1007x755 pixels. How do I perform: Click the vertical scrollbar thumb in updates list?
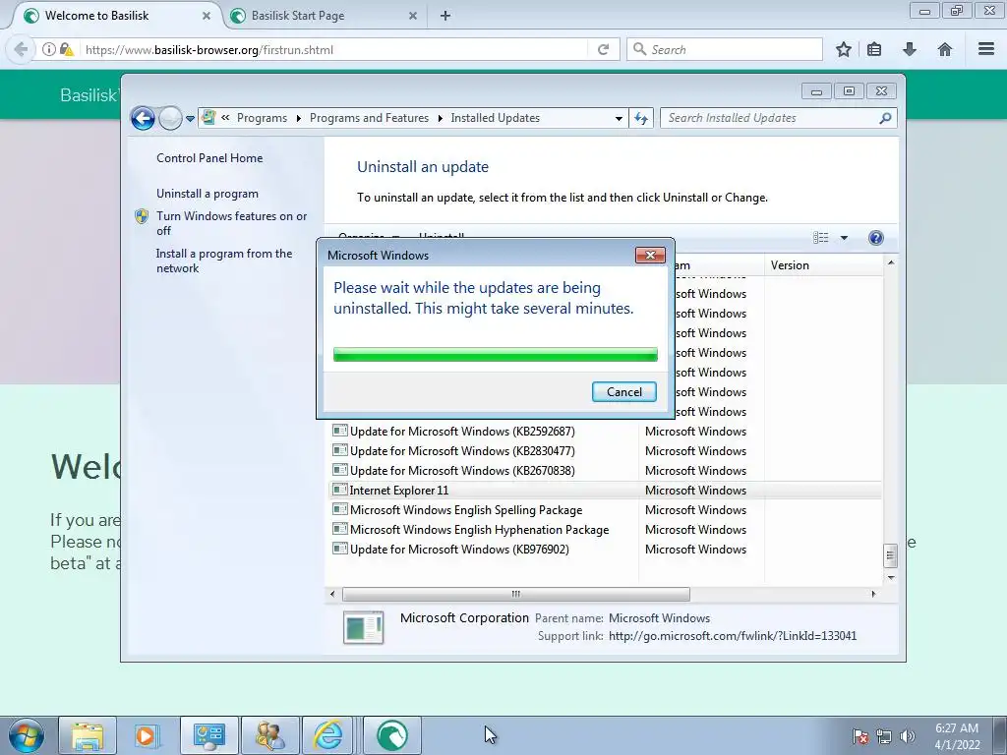[890, 556]
